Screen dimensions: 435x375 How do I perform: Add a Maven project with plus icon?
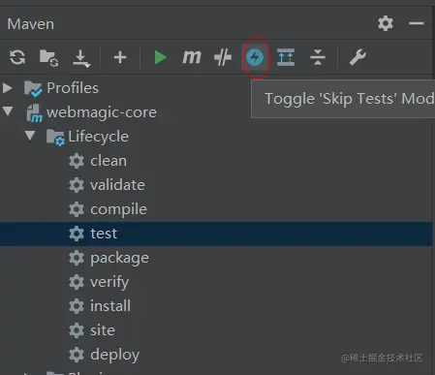(x=120, y=58)
